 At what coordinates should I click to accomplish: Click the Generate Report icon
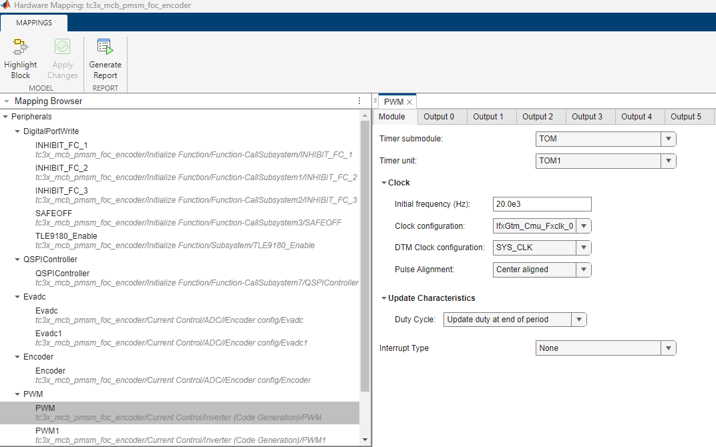[x=105, y=47]
